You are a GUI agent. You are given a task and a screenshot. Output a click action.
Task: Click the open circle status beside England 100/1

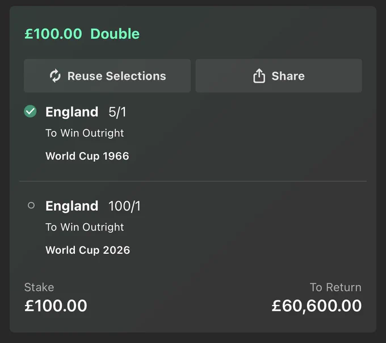click(31, 205)
